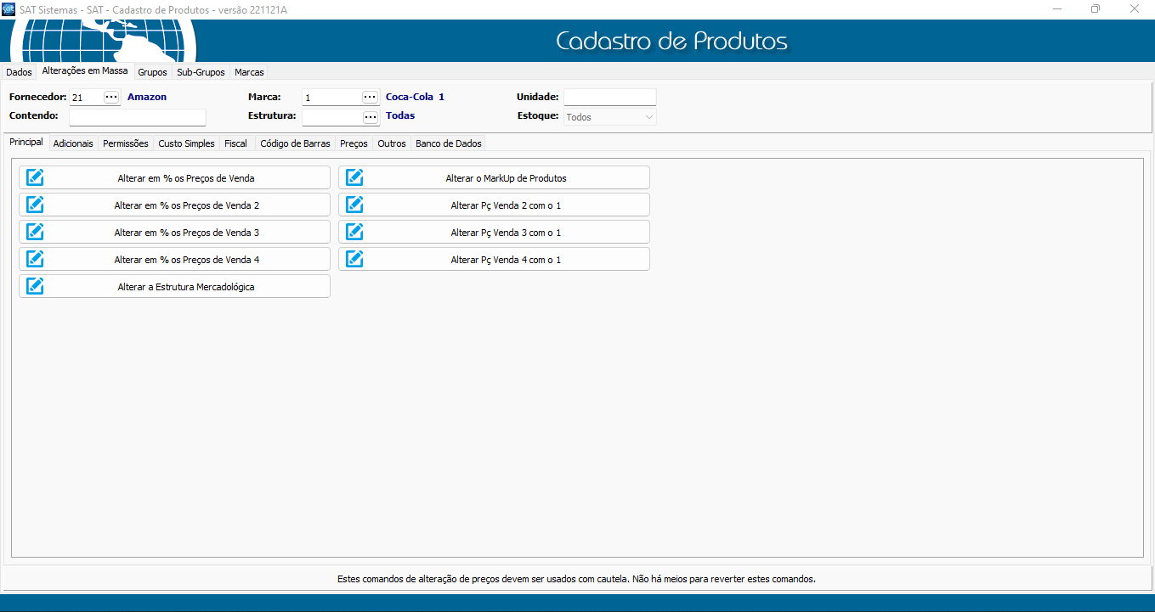Click edit icon beside Preços de Venda 4
This screenshot has height=612, width=1155.
coord(36,259)
